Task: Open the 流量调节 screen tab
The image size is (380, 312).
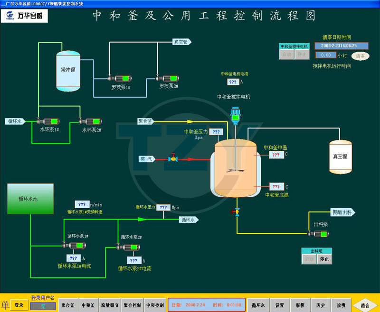Action: (x=110, y=305)
